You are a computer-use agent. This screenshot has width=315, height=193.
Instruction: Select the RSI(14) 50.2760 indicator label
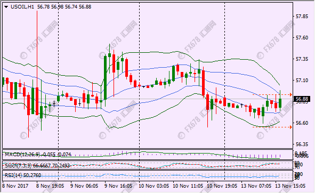coord(23,175)
